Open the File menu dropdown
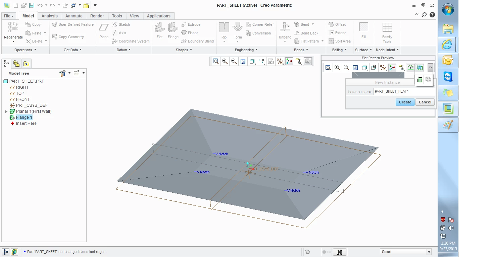The height and width of the screenshot is (257, 490). (x=9, y=16)
